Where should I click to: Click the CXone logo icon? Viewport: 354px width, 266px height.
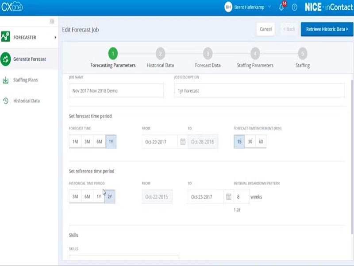click(x=12, y=7)
